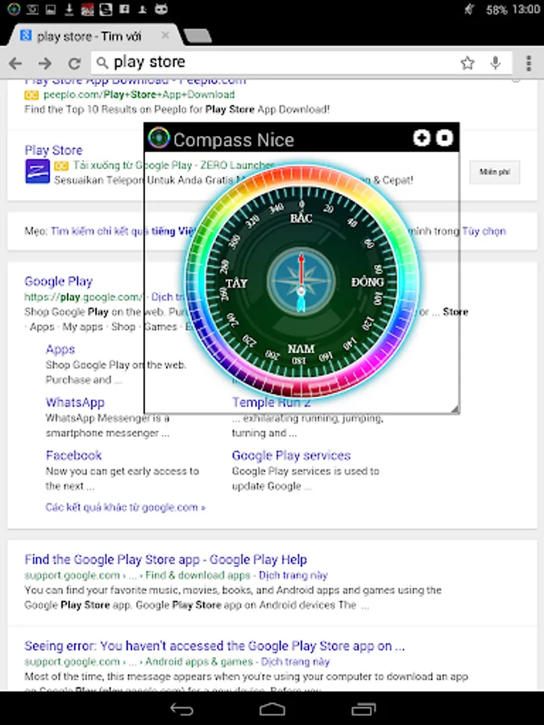Bookmark page using the star icon
The height and width of the screenshot is (725, 544).
tap(467, 63)
